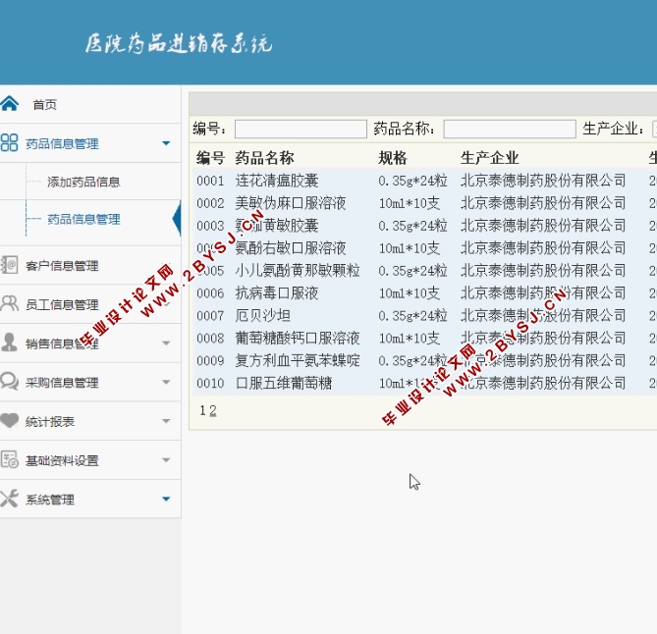Click the 生产企业 column header

tap(489, 158)
